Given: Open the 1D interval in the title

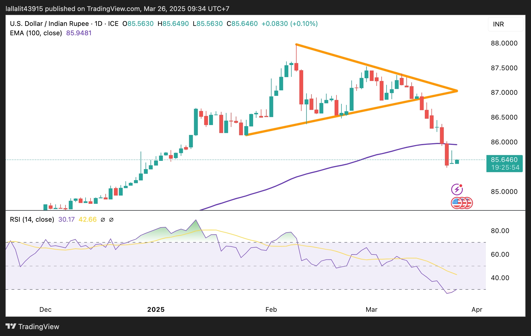Looking at the screenshot, I should point(98,24).
